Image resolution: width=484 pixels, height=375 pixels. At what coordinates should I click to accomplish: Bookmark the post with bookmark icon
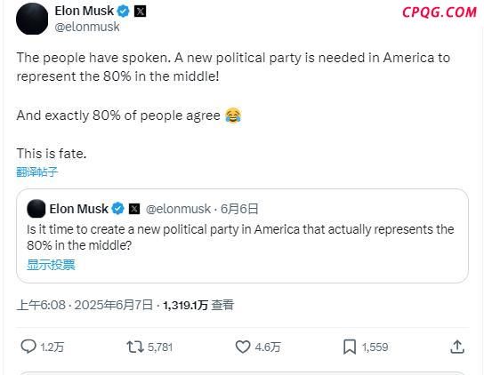350,347
